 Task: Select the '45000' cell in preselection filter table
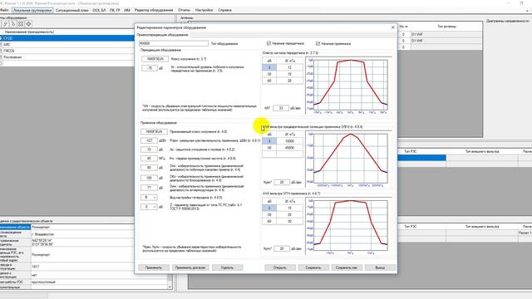289,148
